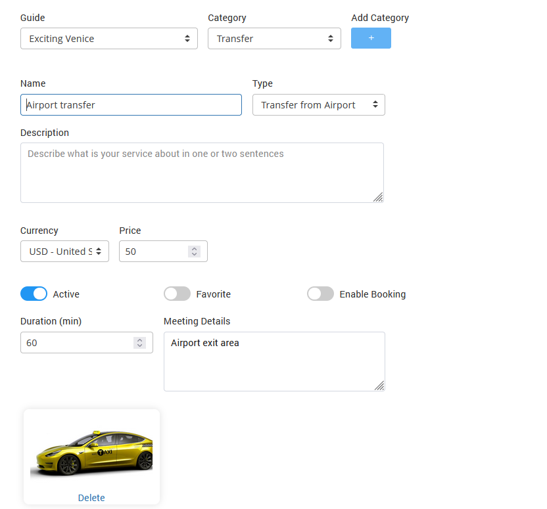This screenshot has width=547, height=509.
Task: Click the Duration field stepper arrows
Action: (x=139, y=343)
